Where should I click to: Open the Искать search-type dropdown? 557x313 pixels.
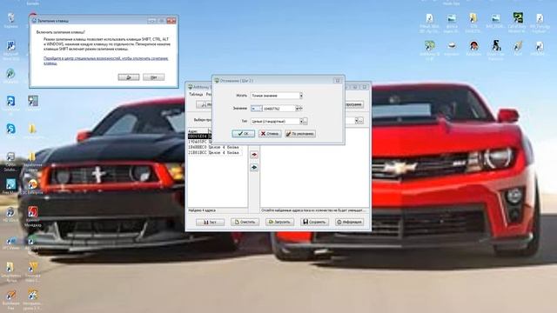click(x=301, y=96)
